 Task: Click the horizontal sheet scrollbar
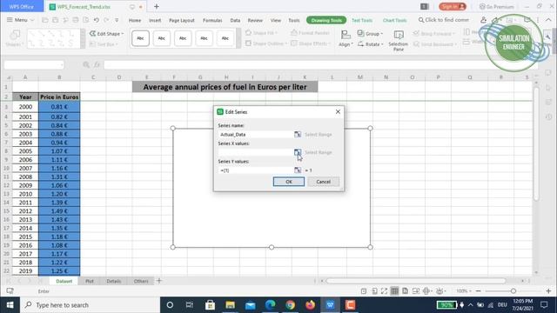416,281
